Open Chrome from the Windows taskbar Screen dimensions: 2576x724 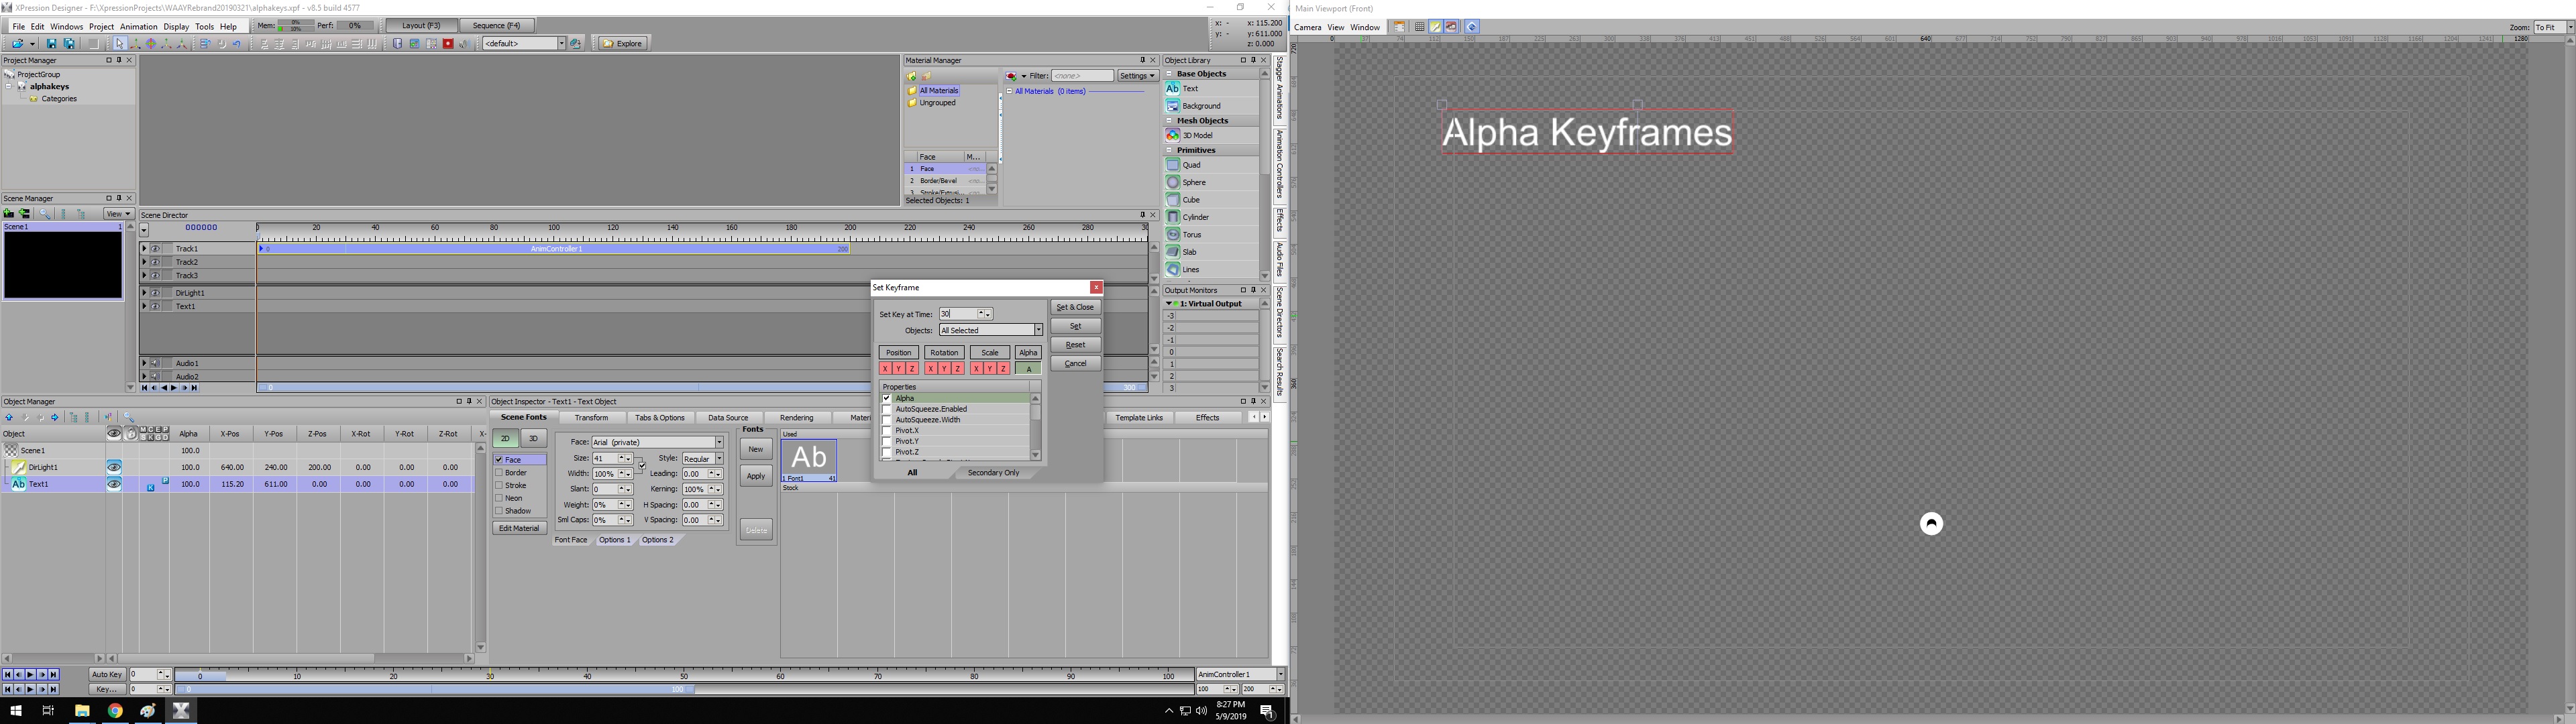coord(115,710)
